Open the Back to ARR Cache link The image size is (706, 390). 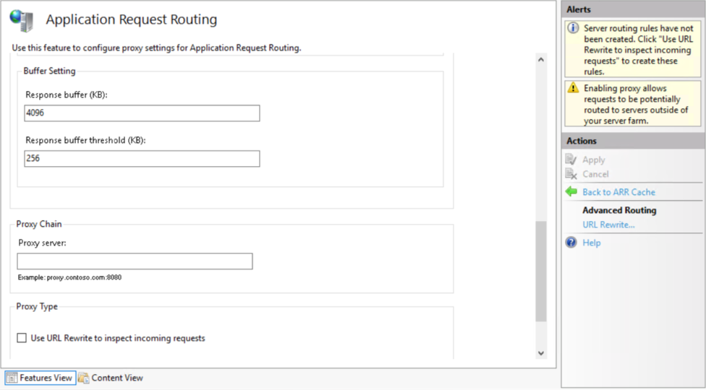618,192
